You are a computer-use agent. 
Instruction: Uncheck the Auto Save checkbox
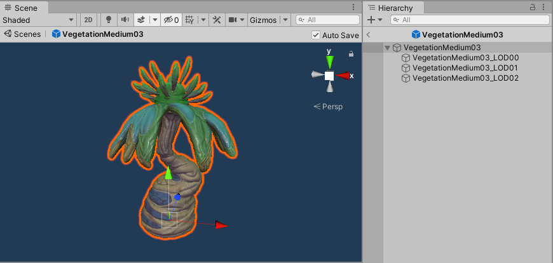click(316, 35)
